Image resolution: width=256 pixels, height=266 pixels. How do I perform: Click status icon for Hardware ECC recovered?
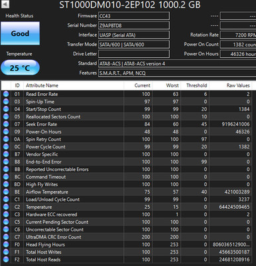tap(6, 215)
